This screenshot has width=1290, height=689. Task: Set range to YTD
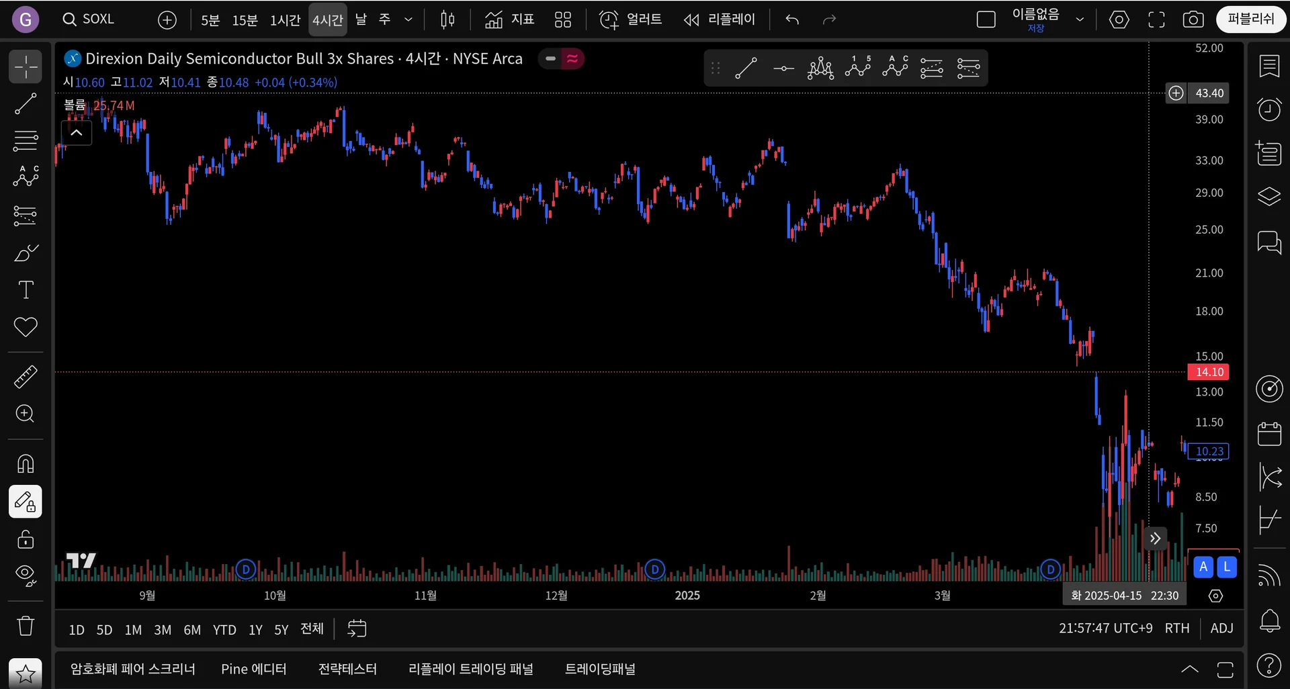pyautogui.click(x=224, y=630)
